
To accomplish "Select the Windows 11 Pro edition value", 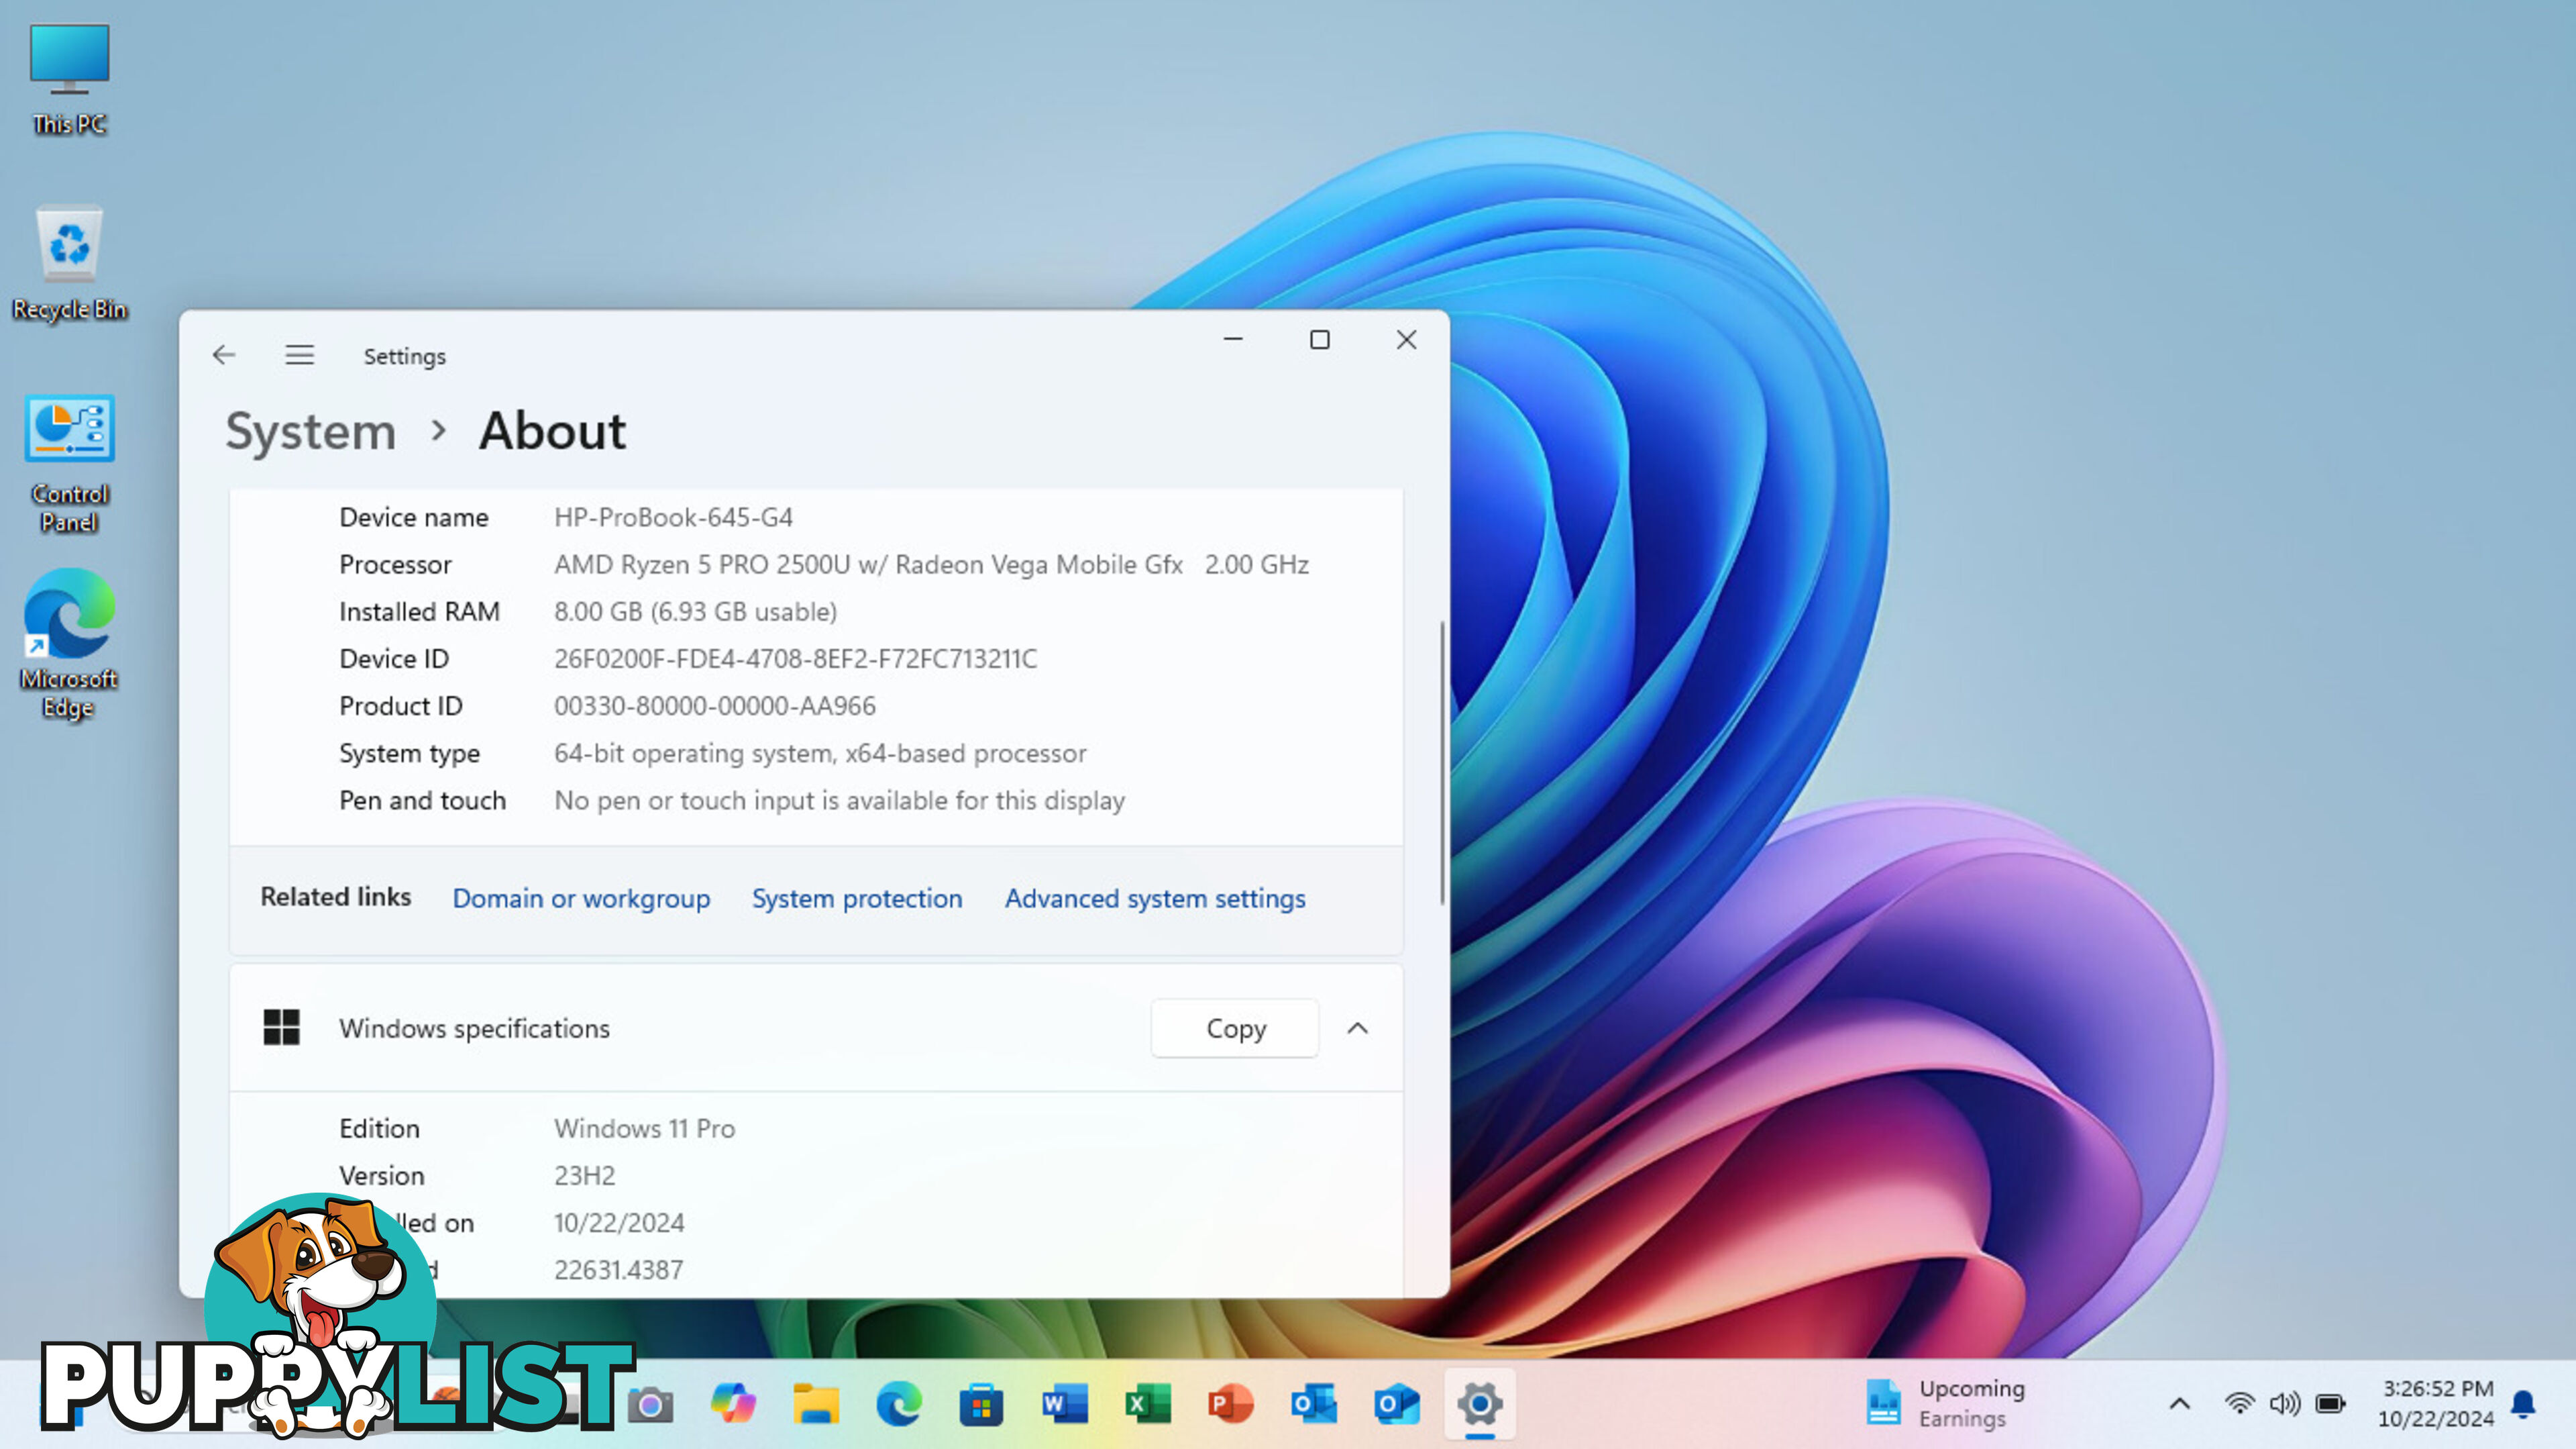I will tap(644, 1128).
